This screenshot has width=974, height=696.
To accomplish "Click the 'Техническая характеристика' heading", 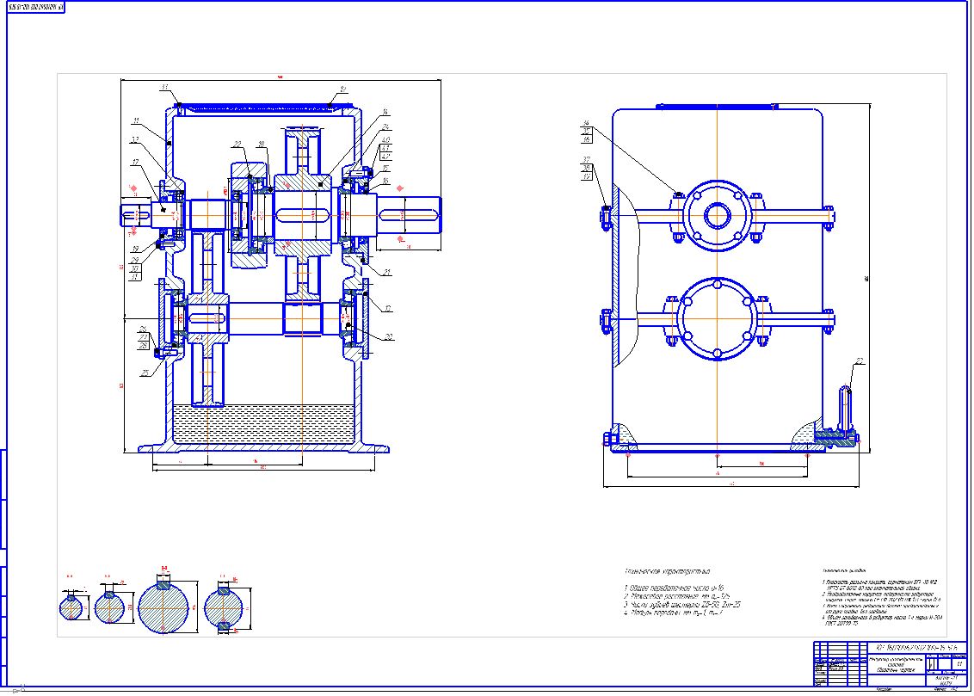I will coord(667,571).
